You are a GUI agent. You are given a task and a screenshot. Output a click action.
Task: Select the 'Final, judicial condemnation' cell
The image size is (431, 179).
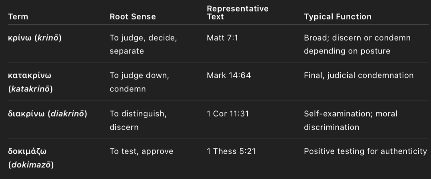click(x=359, y=76)
